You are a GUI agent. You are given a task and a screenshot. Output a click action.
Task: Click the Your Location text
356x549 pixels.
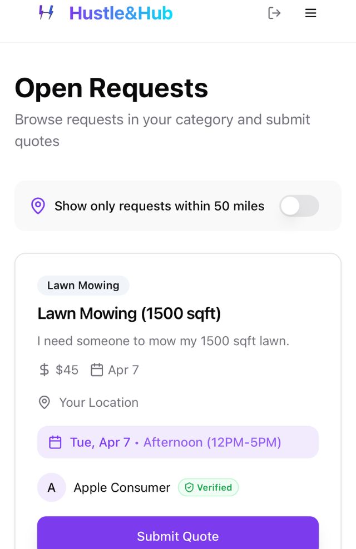pos(99,402)
